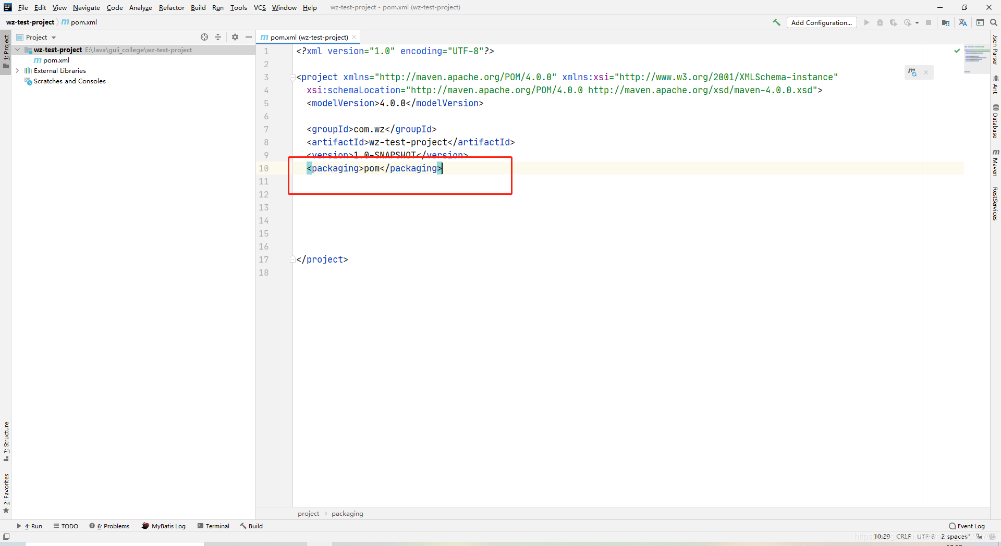1001x546 pixels.
Task: Click the wz-test-project breadcrumb in navigation bar
Action: (30, 22)
